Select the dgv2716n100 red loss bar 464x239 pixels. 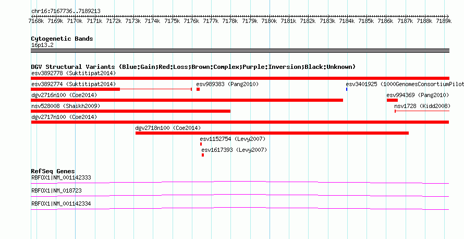pyautogui.click(x=187, y=100)
